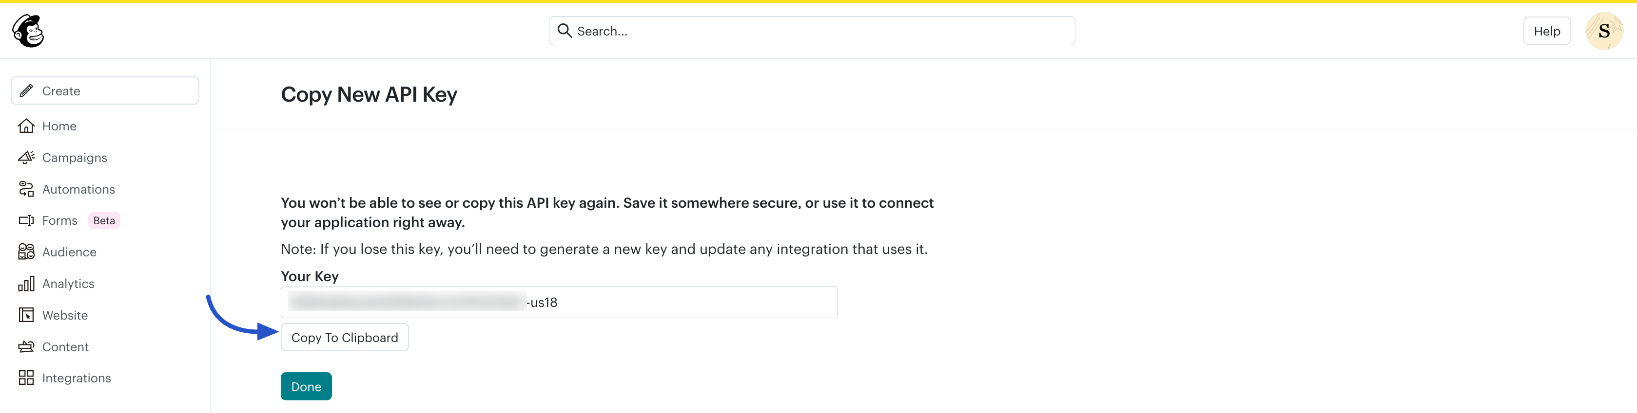Click the Mailchimp Freddie logo
The image size is (1637, 413).
[28, 31]
